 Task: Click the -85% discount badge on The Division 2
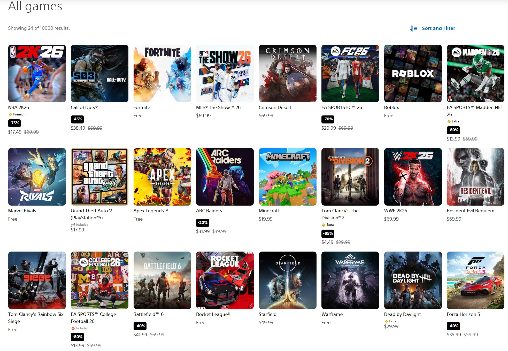[x=328, y=233]
